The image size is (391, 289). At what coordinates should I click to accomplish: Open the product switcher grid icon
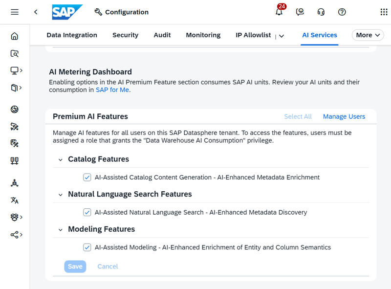tap(384, 12)
